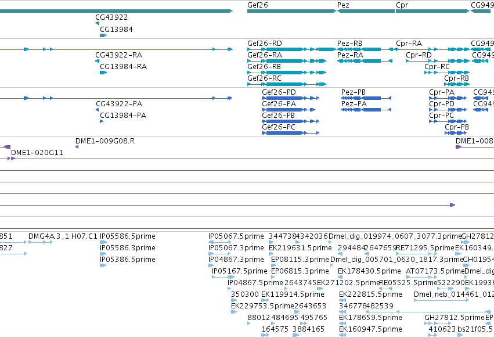Select IP04867.3prime EST
494x338 pixels.
tap(211, 265)
